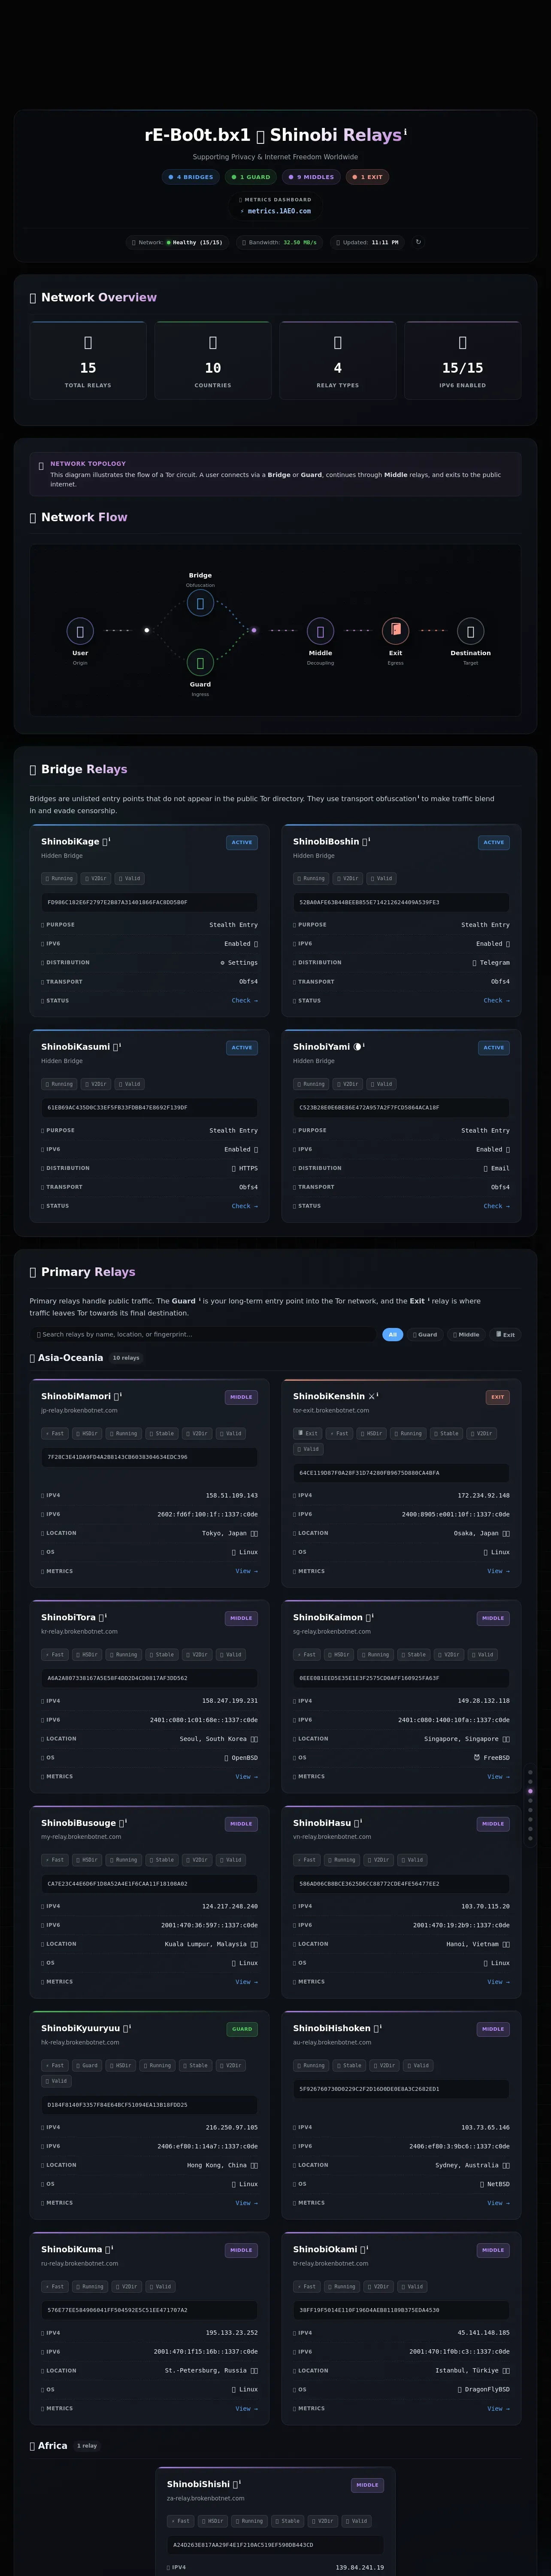Click the Destination target node icon
The height and width of the screenshot is (2576, 551).
coord(470,630)
